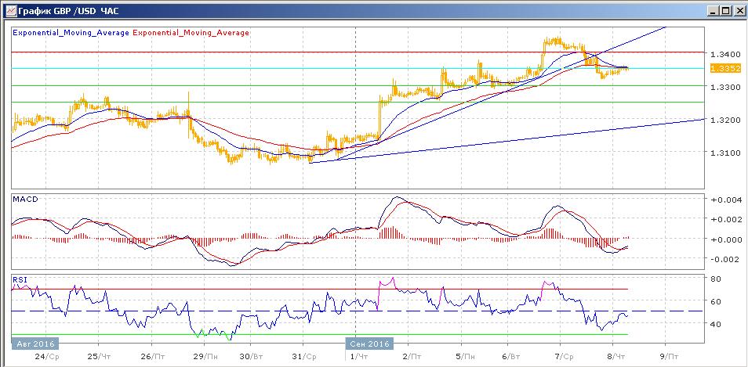
Task: Click the chart icon in the title bar
Action: (9, 11)
